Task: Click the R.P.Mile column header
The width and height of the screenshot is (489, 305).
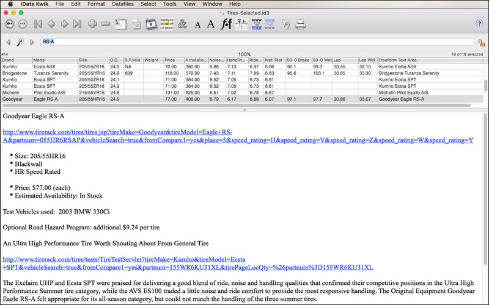Action: click(133, 60)
